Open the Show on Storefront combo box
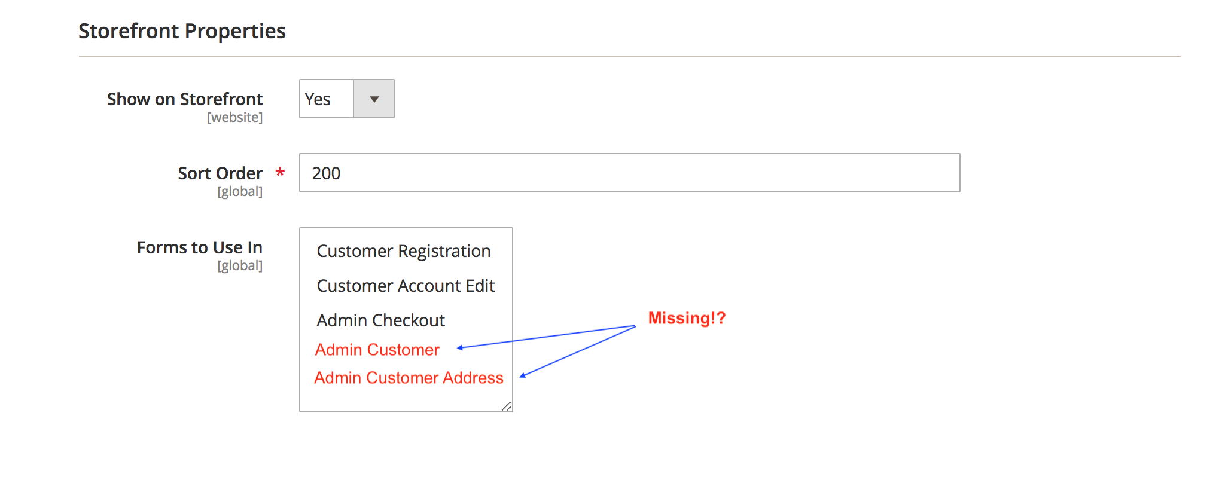This screenshot has height=483, width=1219. click(346, 99)
